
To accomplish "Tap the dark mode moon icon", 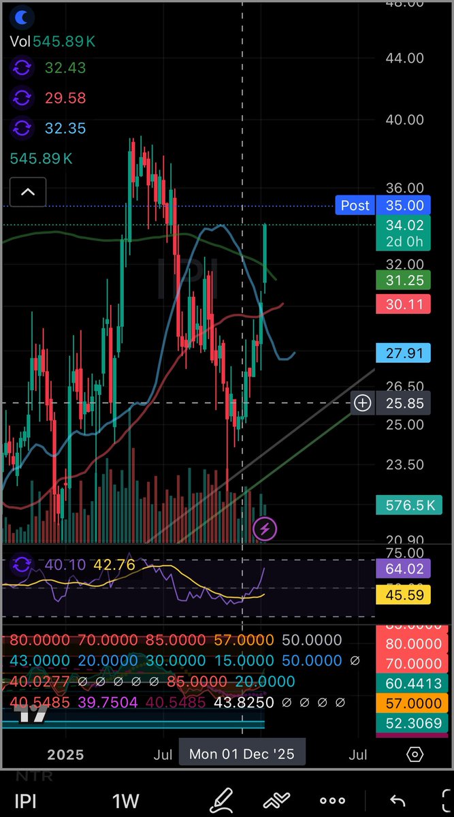I will click(x=22, y=17).
